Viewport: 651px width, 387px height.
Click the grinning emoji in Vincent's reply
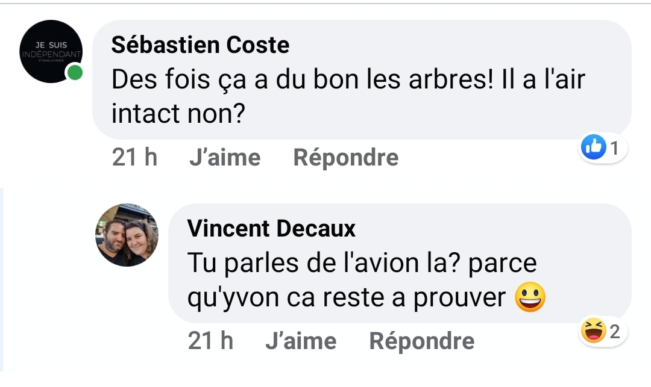coord(530,297)
